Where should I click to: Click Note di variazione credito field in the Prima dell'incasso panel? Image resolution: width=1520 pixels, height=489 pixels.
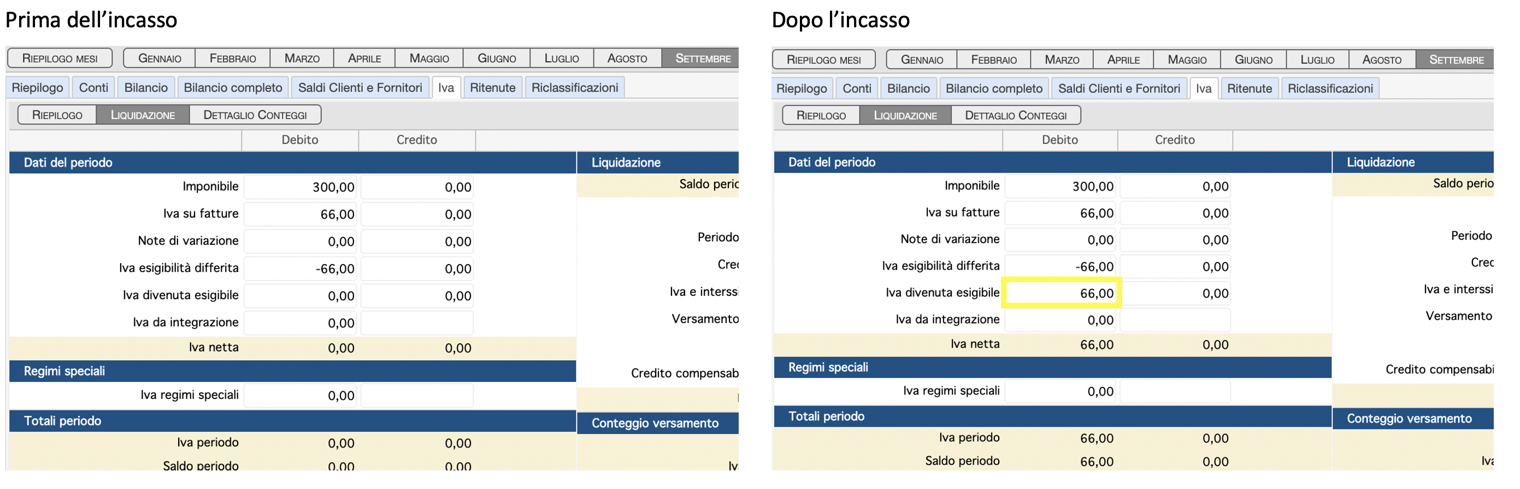pyautogui.click(x=417, y=242)
